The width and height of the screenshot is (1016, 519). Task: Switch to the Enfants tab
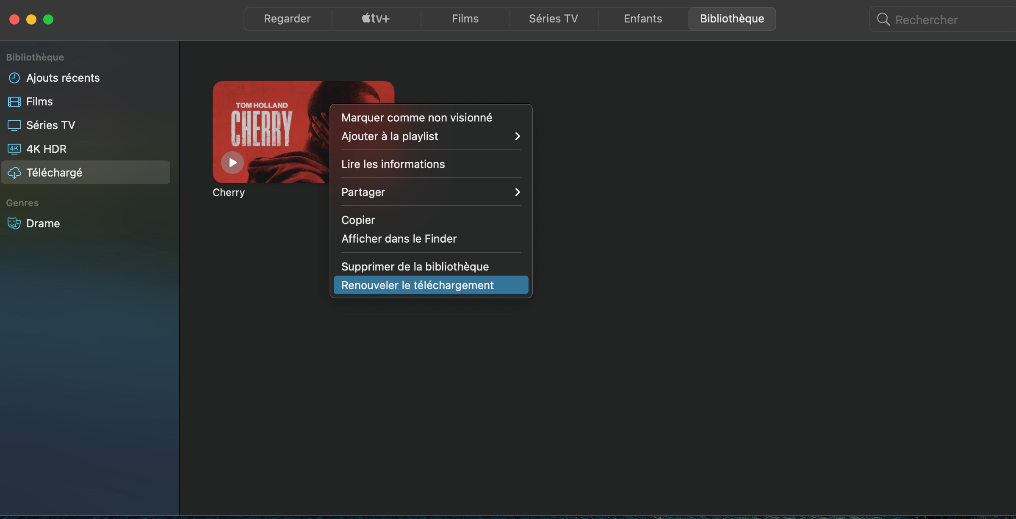[x=642, y=19]
